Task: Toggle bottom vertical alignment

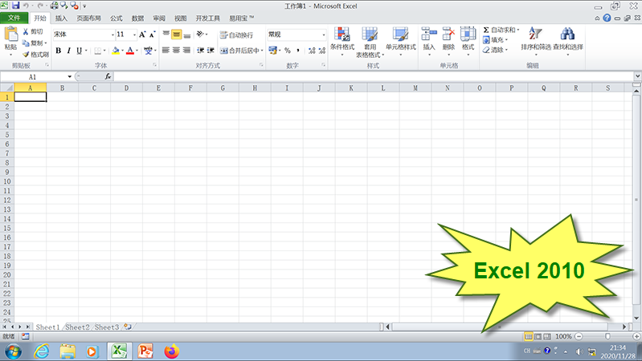Action: click(186, 34)
